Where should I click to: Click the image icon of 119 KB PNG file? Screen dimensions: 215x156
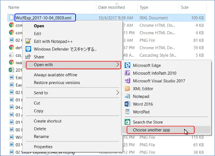click(12, 137)
